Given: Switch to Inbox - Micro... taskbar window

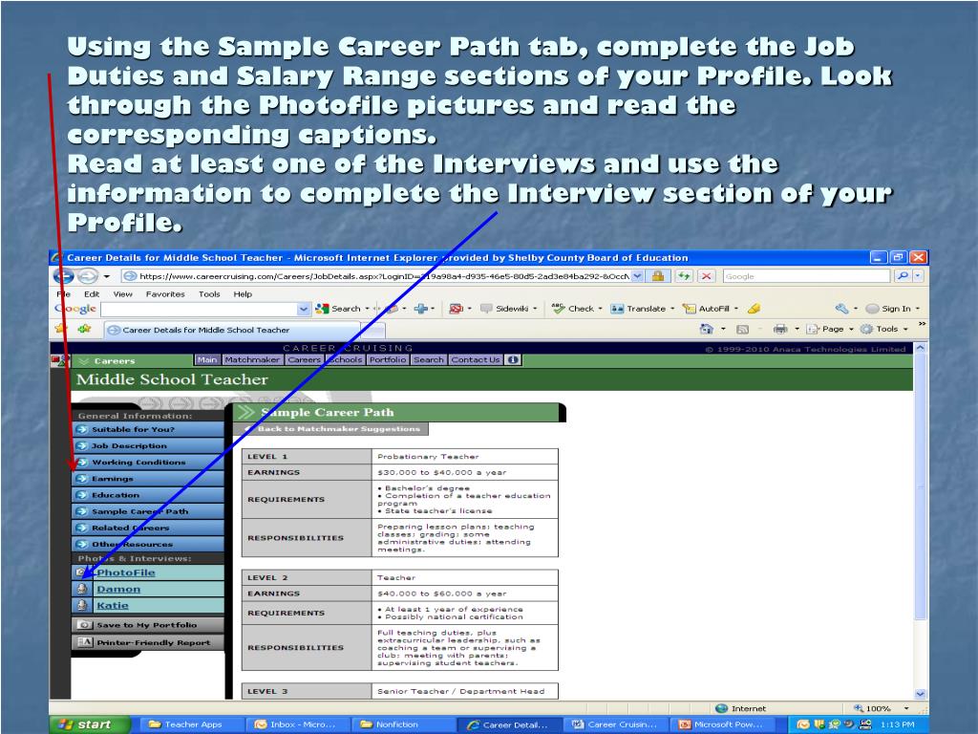Looking at the screenshot, I should click(296, 724).
